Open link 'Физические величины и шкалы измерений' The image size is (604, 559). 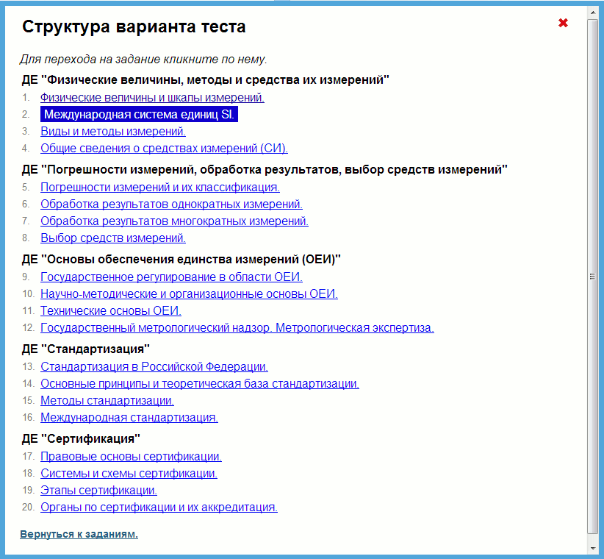coord(152,97)
